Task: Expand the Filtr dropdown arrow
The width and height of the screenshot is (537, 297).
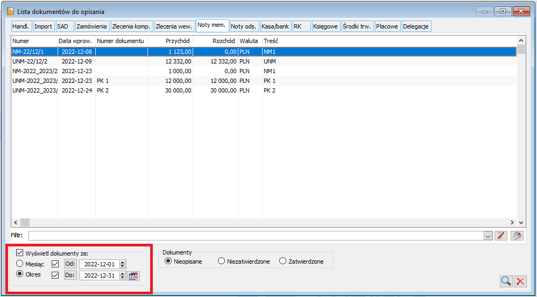Action: pyautogui.click(x=488, y=236)
